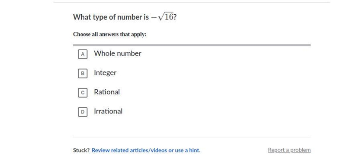Mark checkbox D next to Irrational
Image resolution: width=346 pixels, height=165 pixels.
pos(83,112)
